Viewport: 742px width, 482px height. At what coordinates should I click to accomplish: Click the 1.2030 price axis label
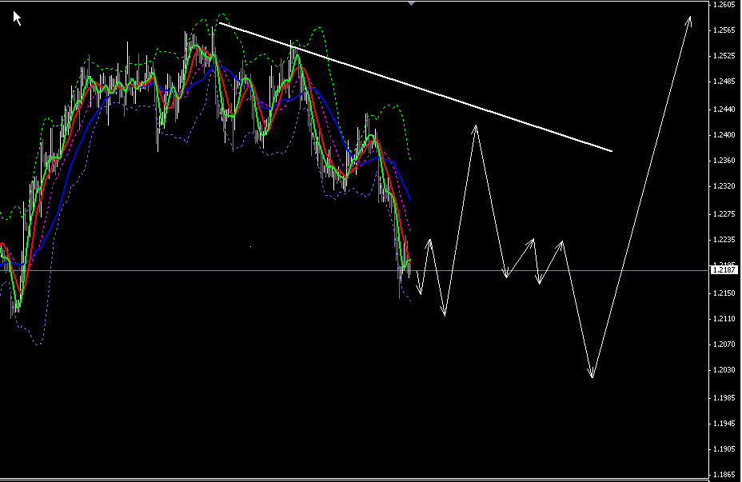pyautogui.click(x=724, y=370)
